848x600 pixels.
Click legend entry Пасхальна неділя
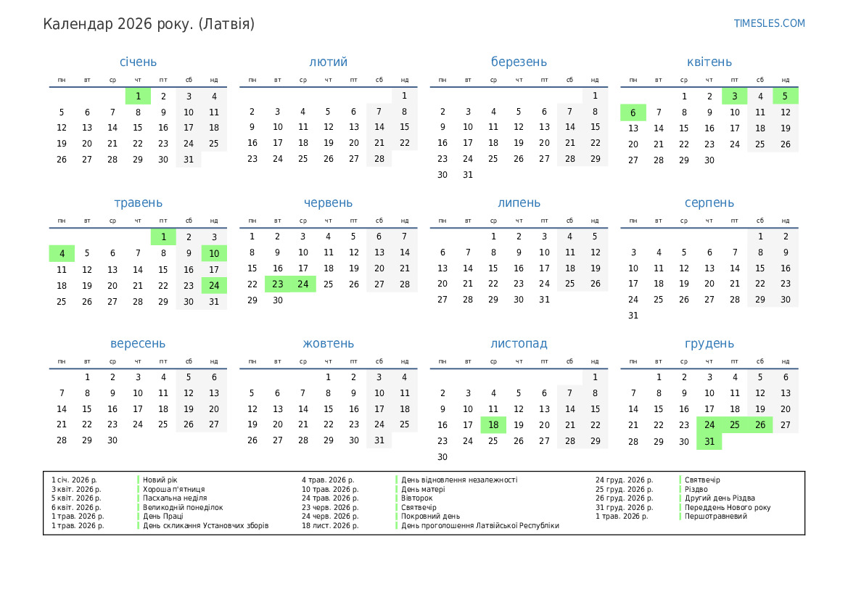pyautogui.click(x=175, y=498)
